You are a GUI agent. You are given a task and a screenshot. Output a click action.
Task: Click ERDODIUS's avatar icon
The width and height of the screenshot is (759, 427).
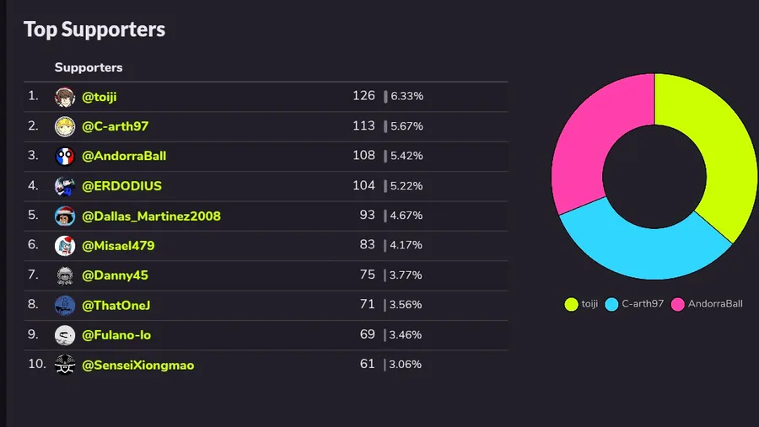(x=65, y=186)
